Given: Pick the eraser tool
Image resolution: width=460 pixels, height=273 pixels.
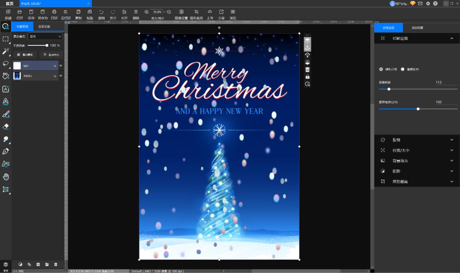Looking at the screenshot, I should 5,127.
